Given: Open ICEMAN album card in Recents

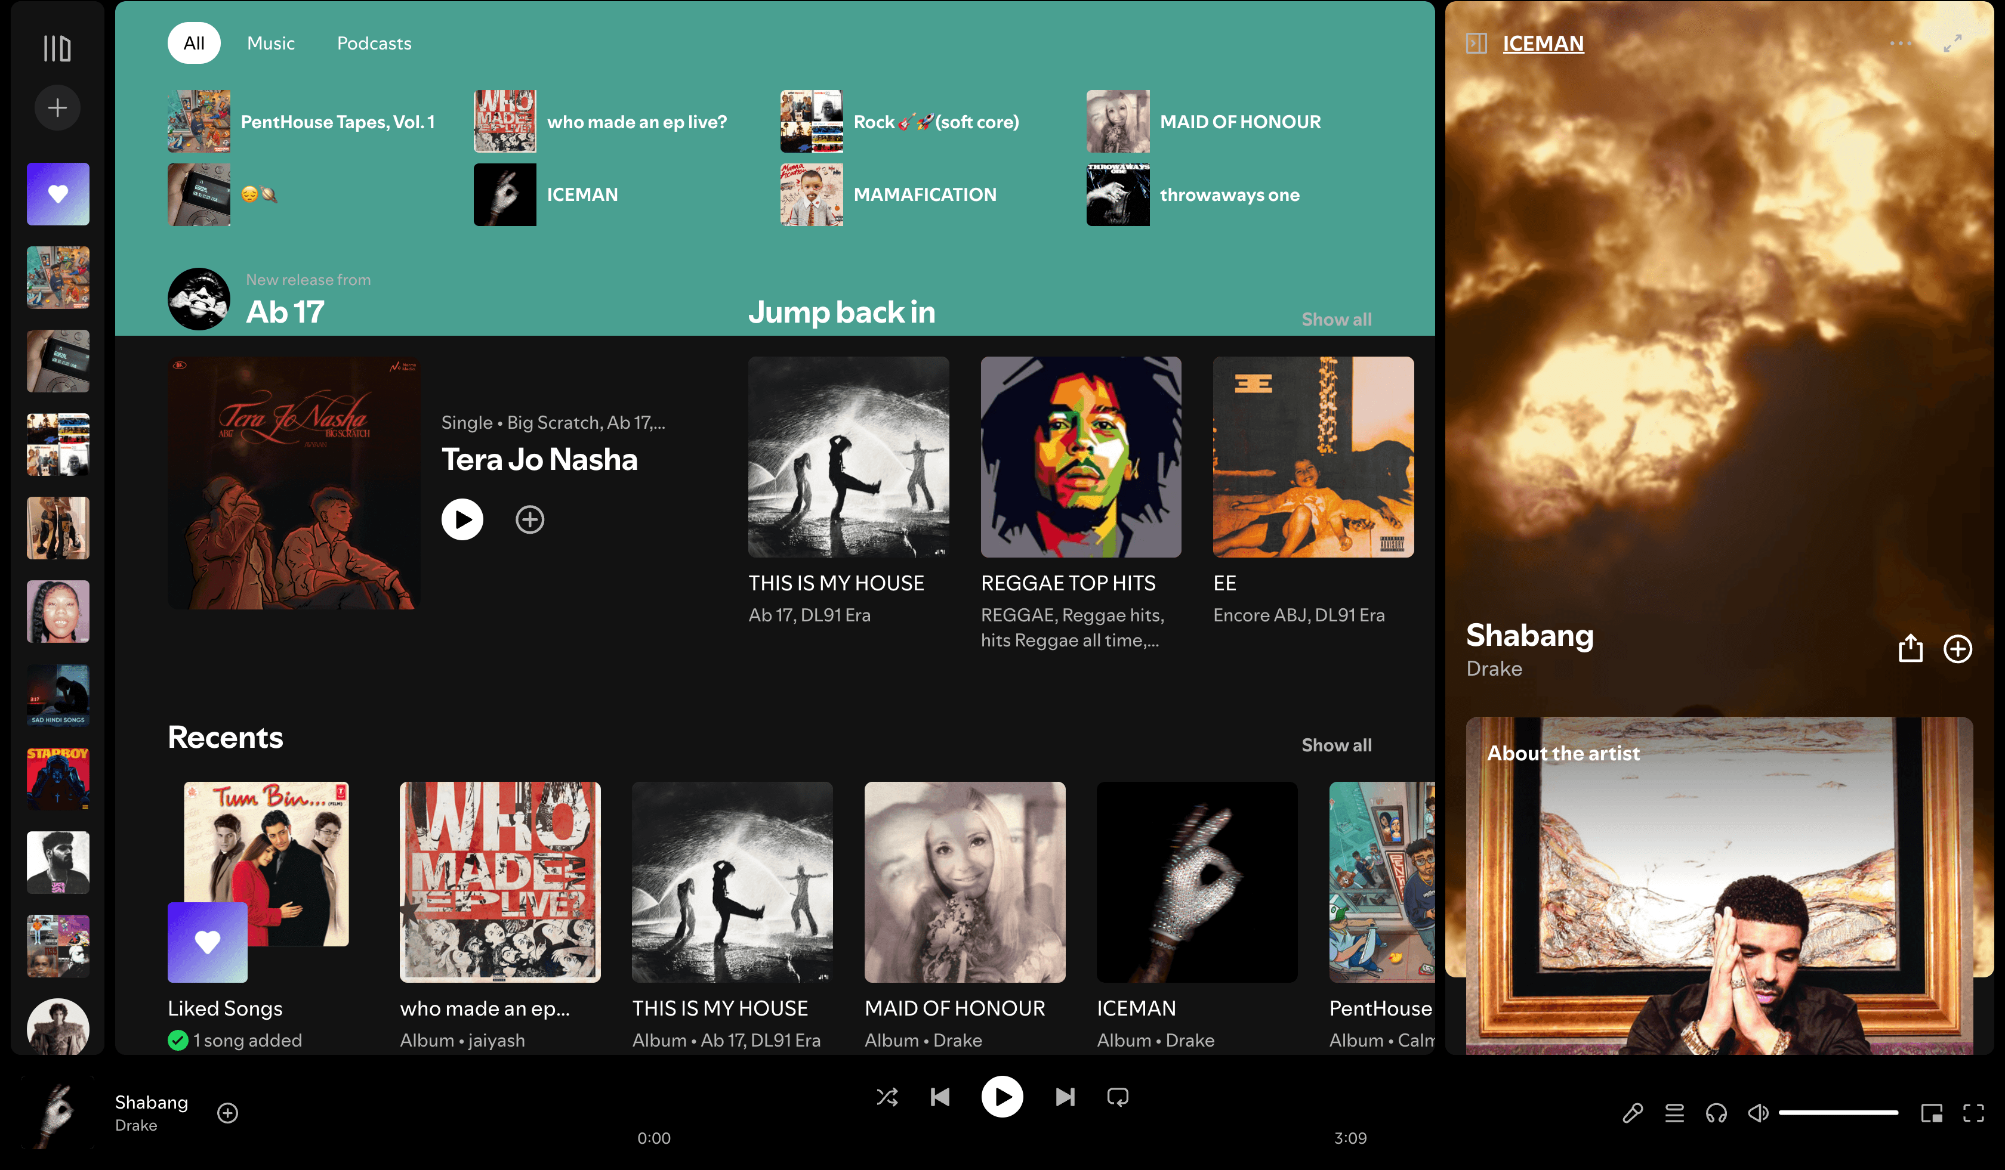Looking at the screenshot, I should 1196,915.
